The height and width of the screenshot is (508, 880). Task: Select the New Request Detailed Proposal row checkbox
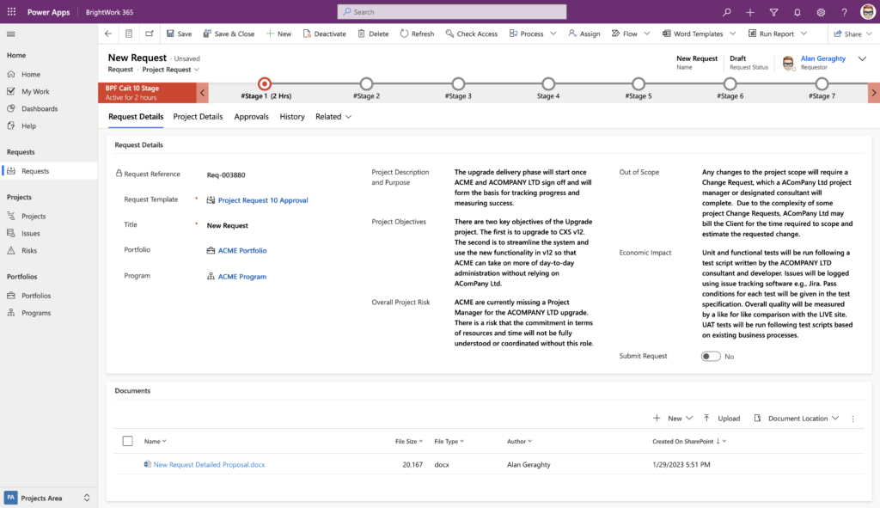tap(127, 464)
